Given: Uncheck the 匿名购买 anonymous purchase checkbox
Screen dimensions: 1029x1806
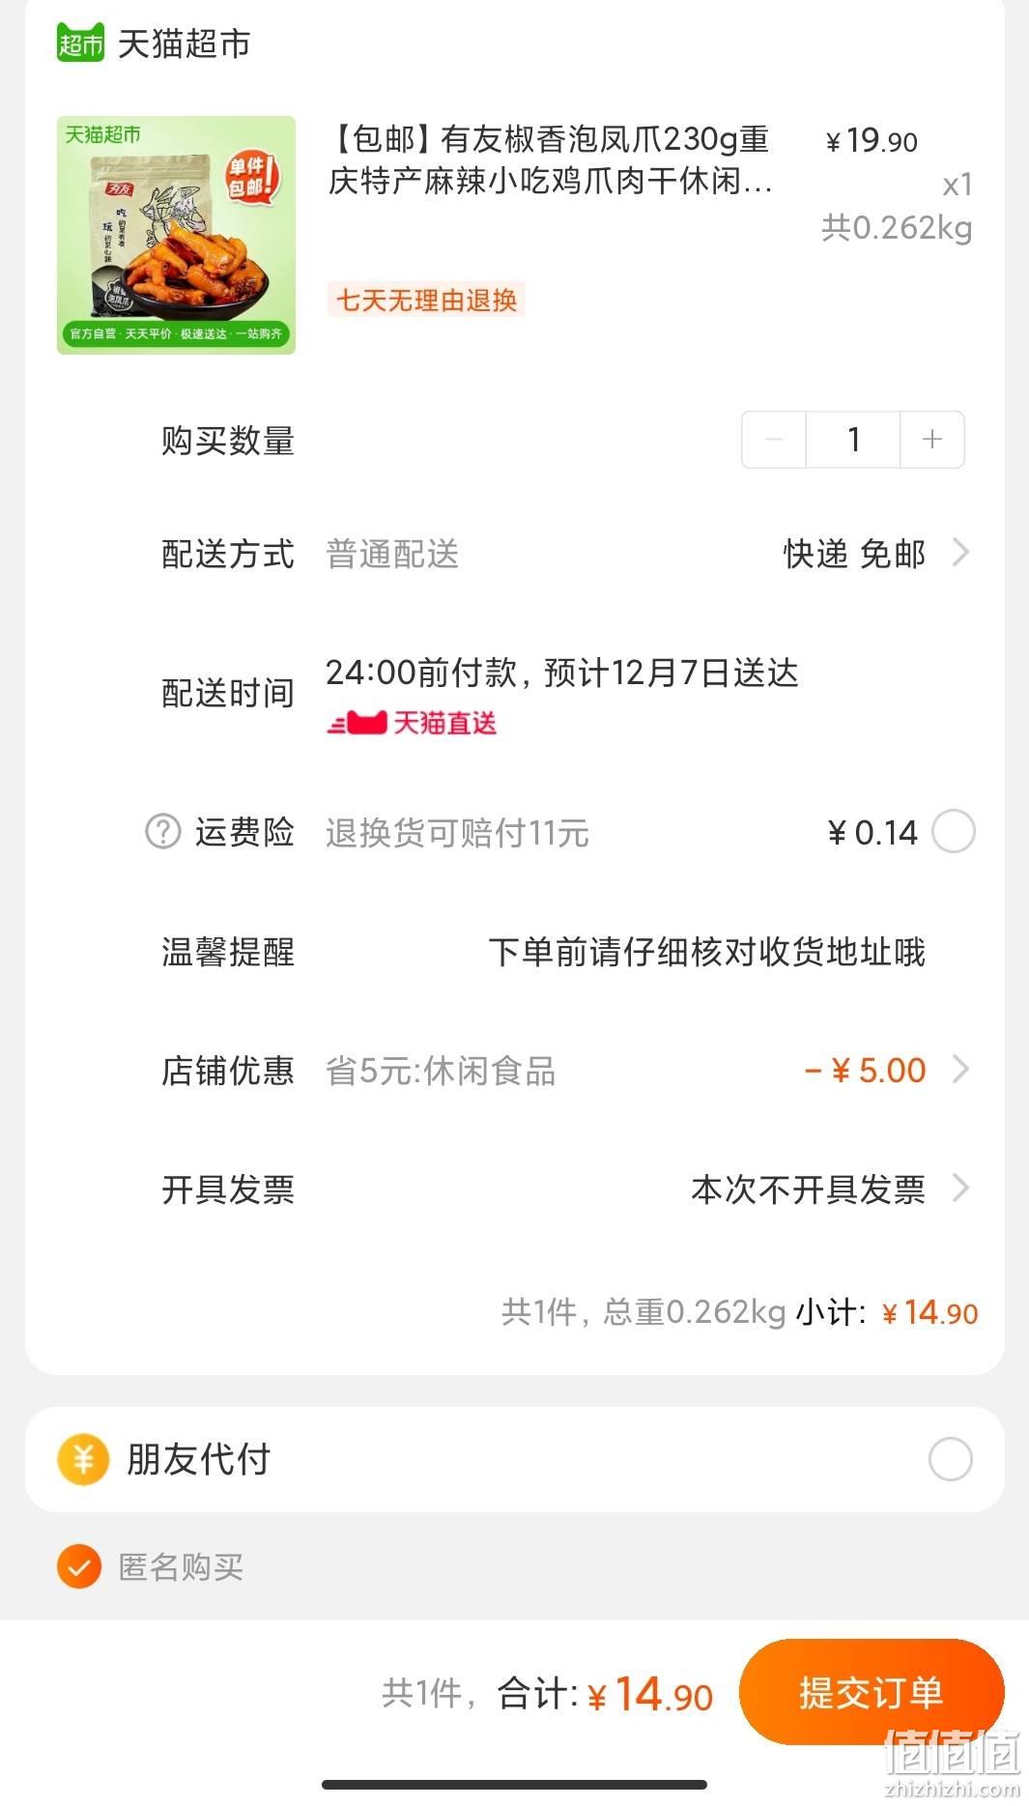Looking at the screenshot, I should click(79, 1566).
